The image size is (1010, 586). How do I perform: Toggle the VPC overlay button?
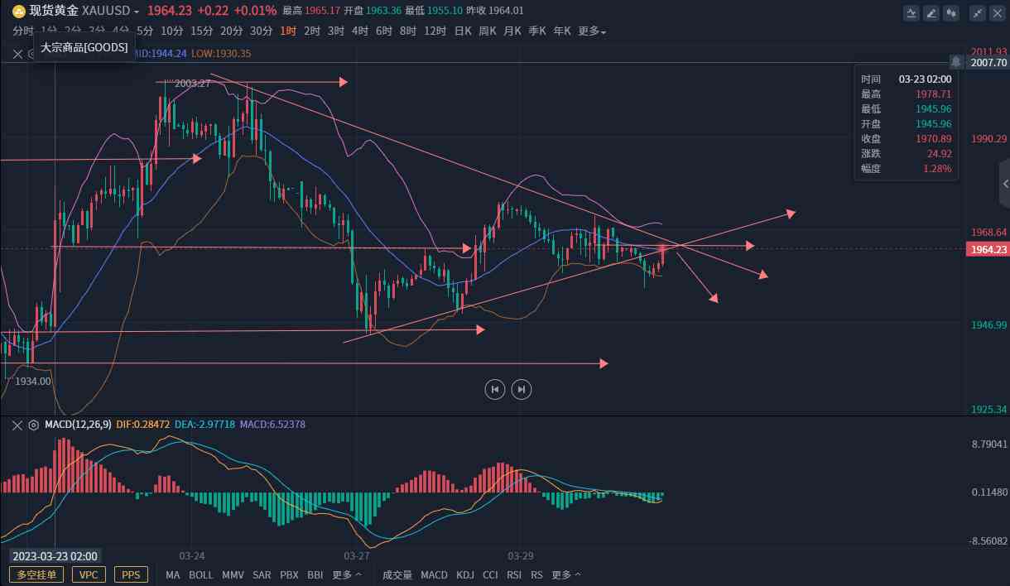pos(89,574)
